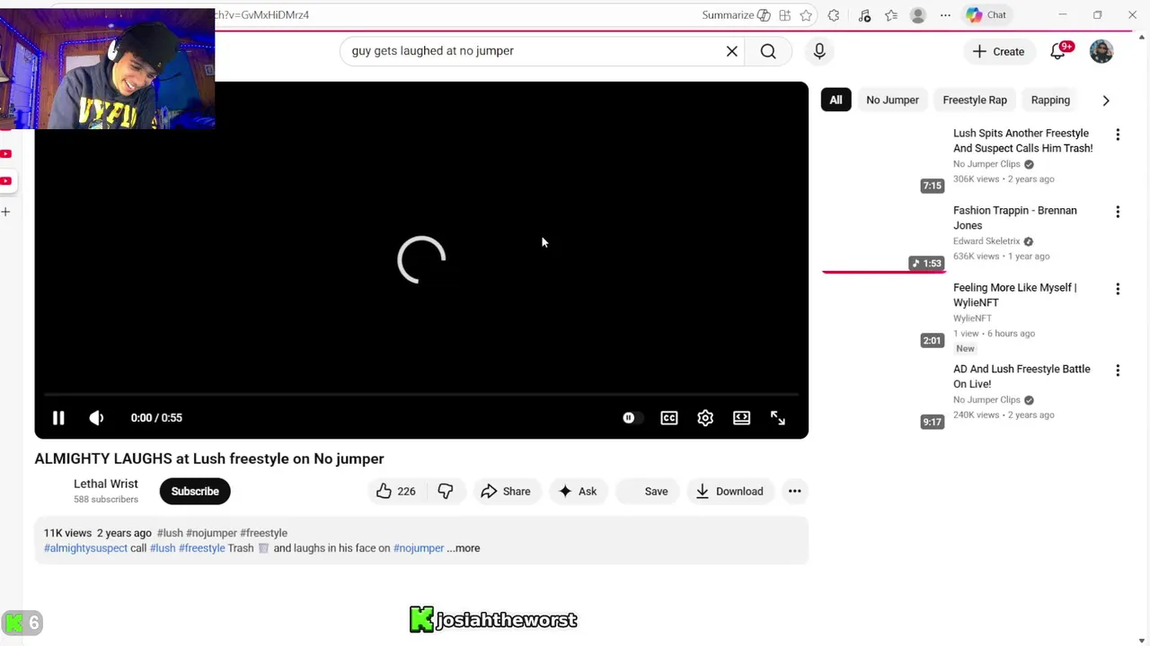The image size is (1150, 646).
Task: Clear the search box with the X
Action: coord(732,51)
